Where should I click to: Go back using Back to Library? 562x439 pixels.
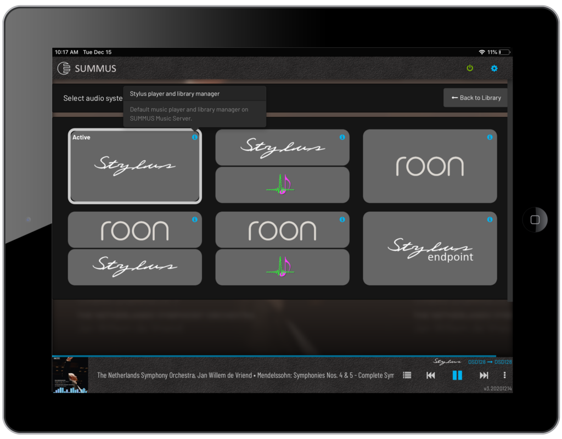tap(476, 98)
